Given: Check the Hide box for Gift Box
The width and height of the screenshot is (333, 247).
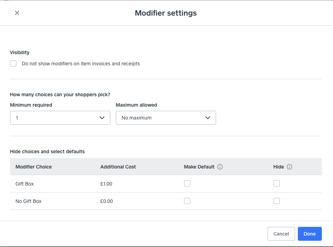Looking at the screenshot, I should (277, 183).
